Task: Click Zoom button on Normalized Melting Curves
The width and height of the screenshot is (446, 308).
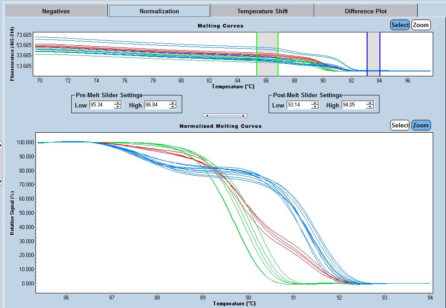Action: click(420, 125)
